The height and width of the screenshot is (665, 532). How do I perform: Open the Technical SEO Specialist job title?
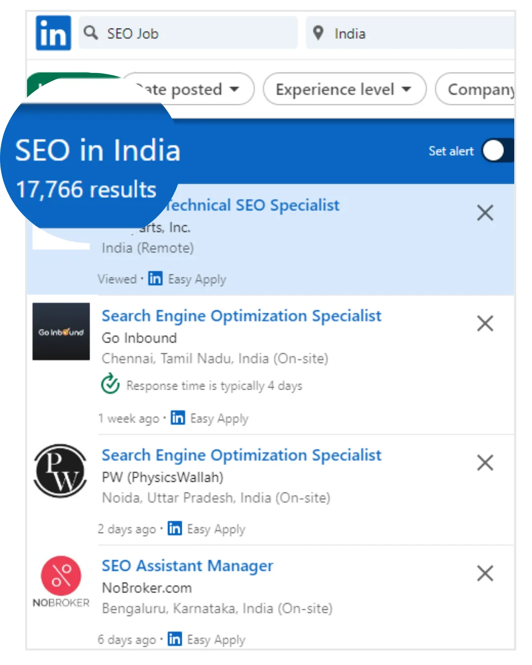[252, 205]
